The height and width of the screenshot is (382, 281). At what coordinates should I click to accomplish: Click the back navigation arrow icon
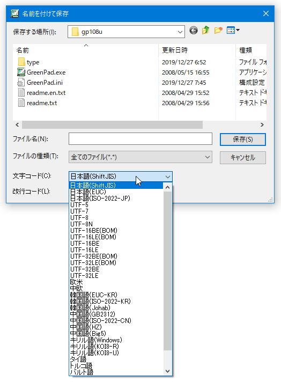pyautogui.click(x=194, y=31)
